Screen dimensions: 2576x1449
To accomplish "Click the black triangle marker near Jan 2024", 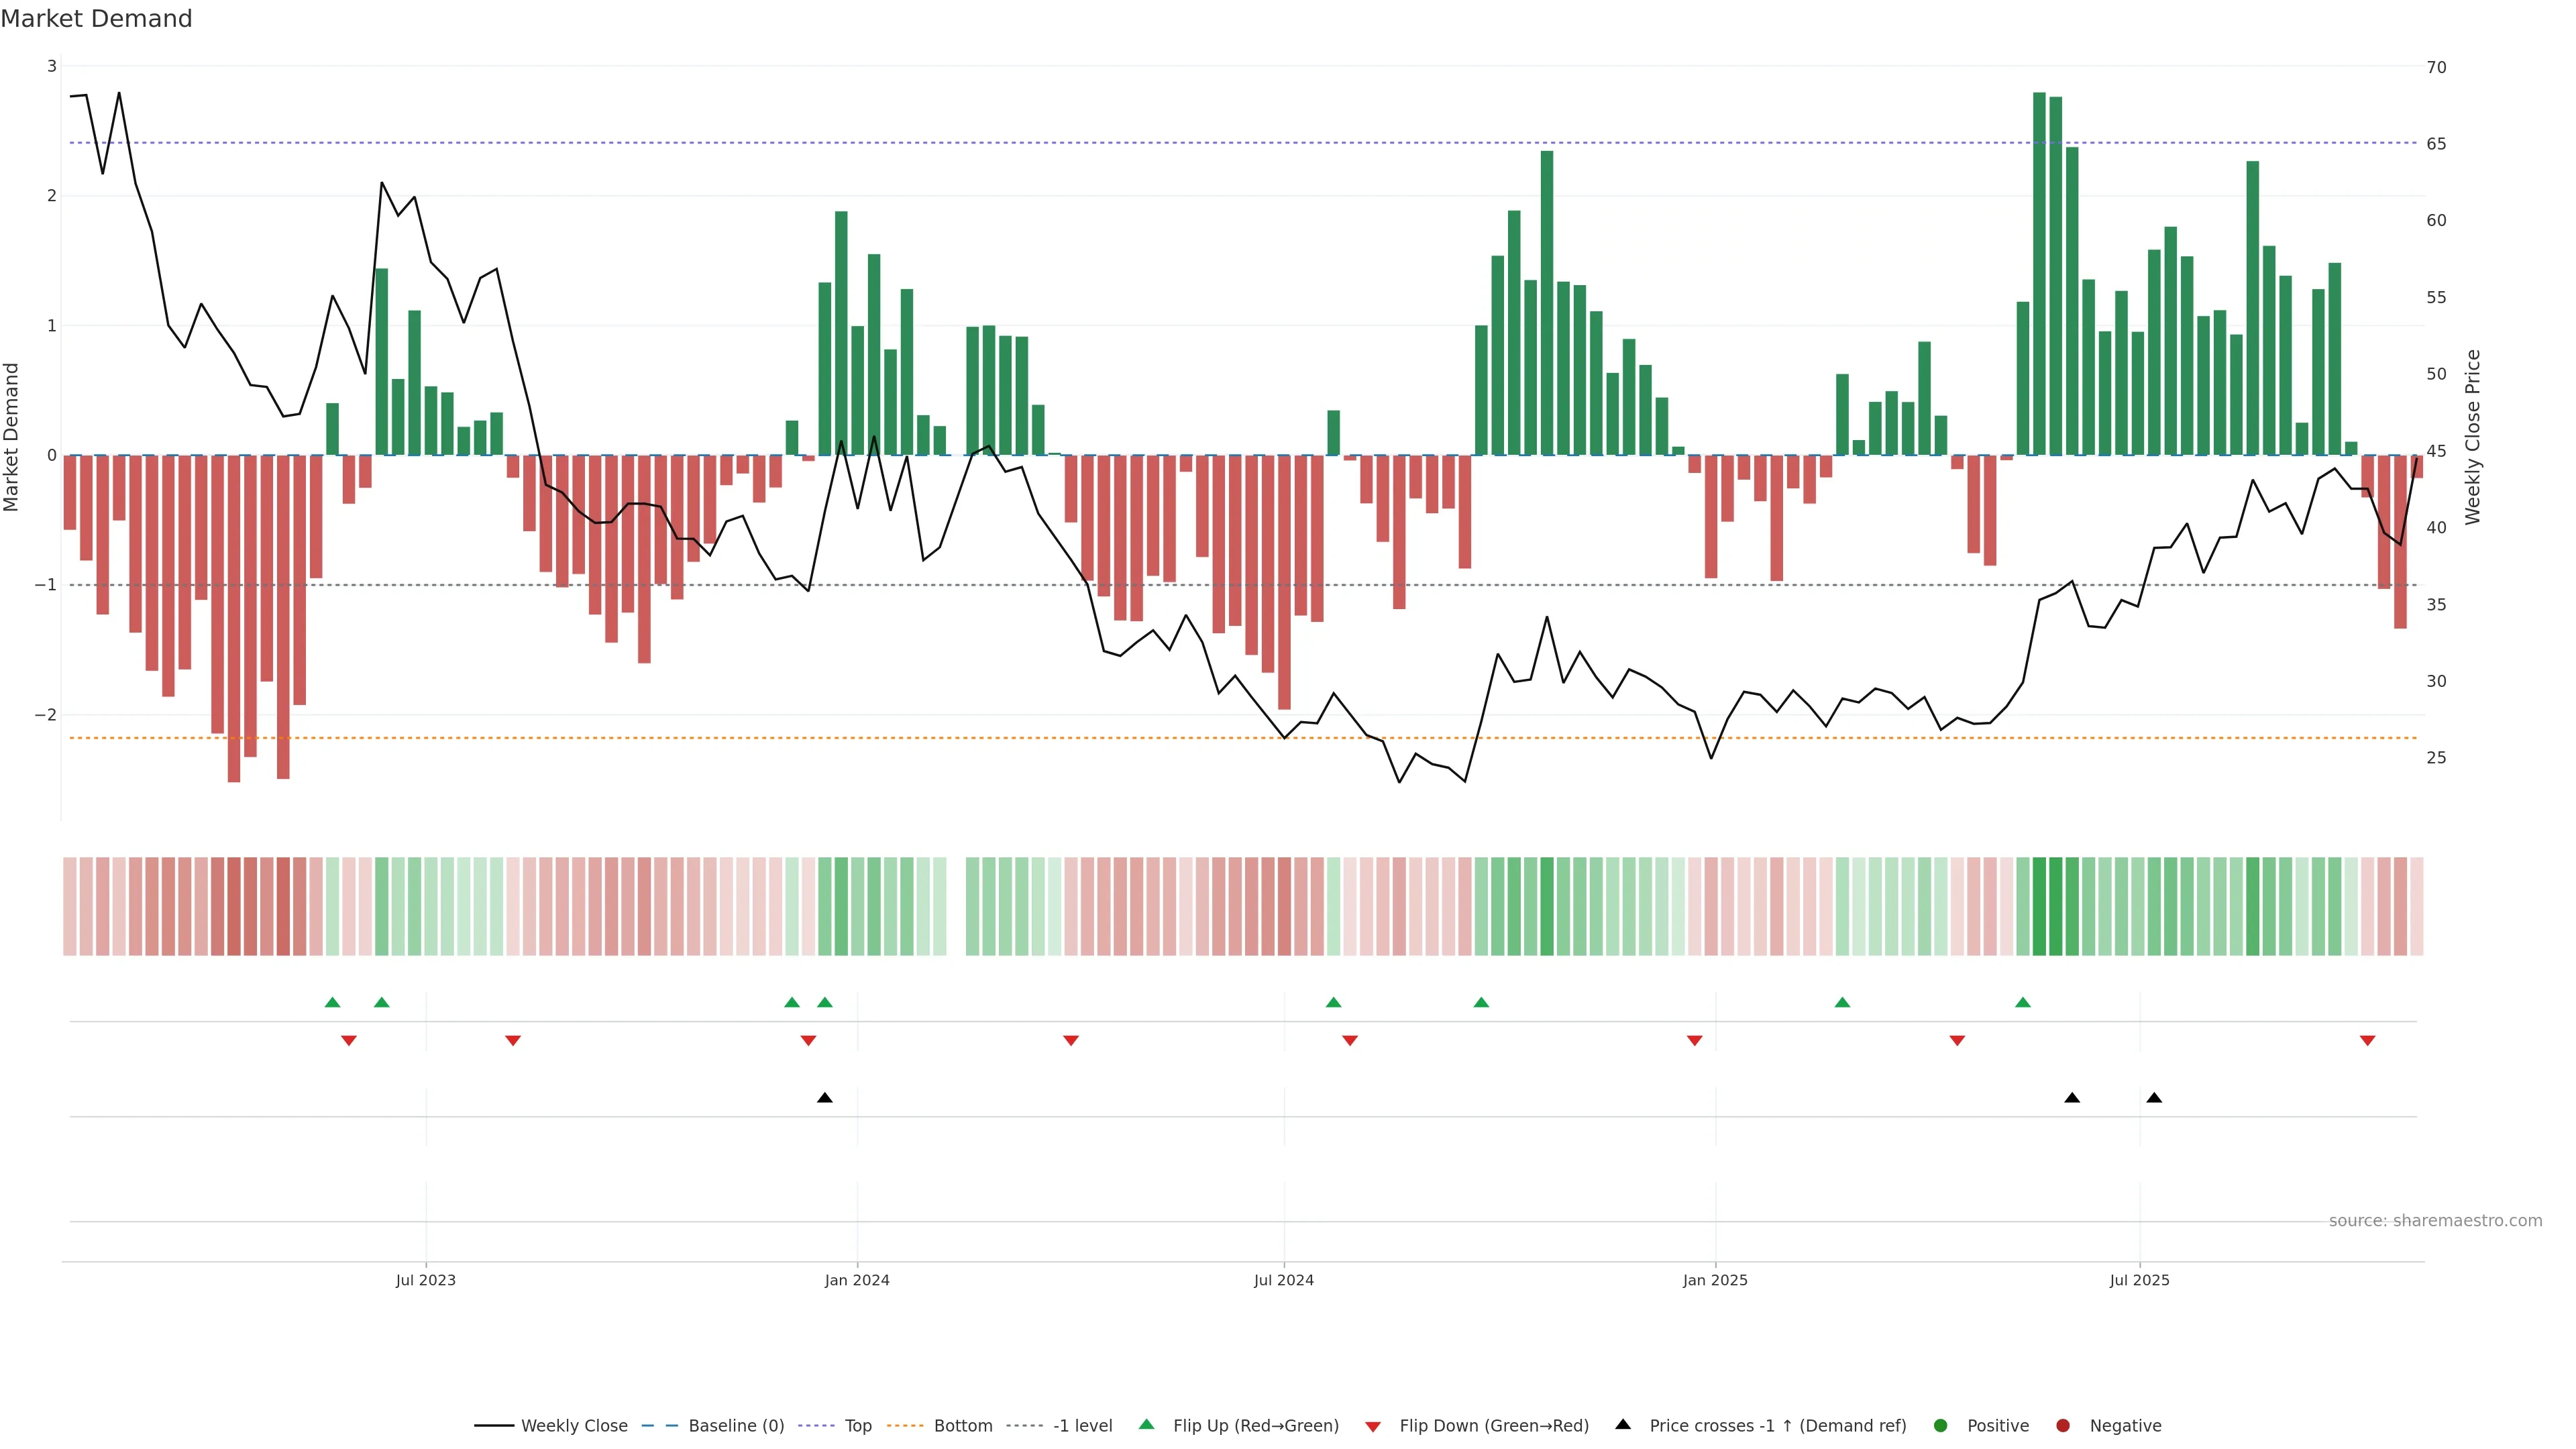I will (825, 1098).
